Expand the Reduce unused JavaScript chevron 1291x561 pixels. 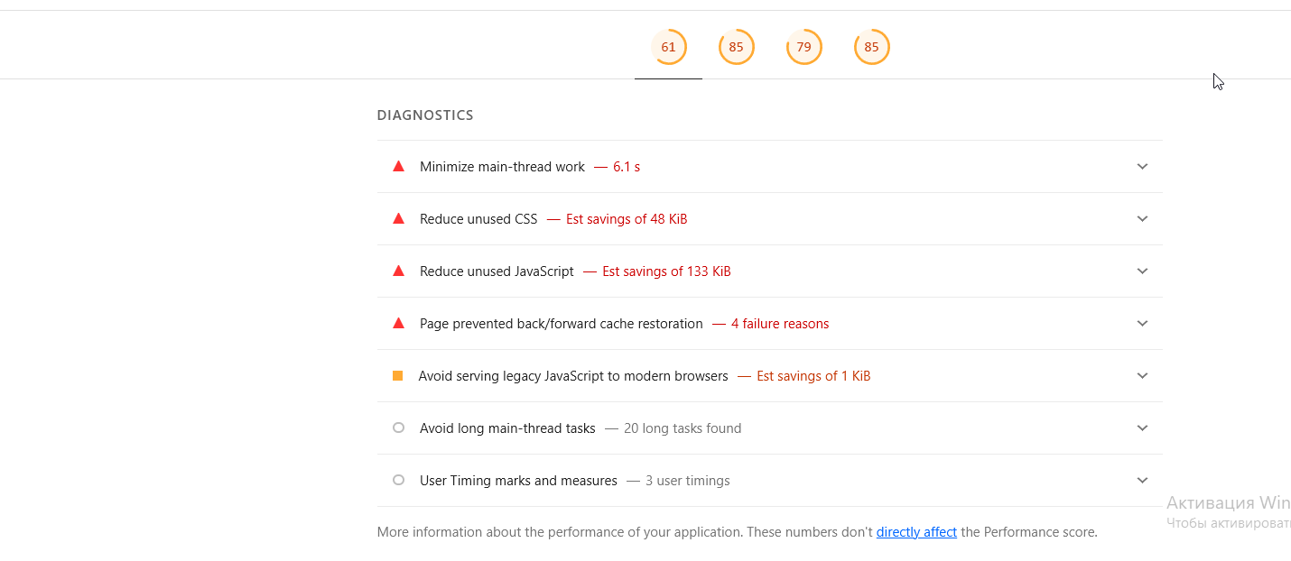[1142, 271]
